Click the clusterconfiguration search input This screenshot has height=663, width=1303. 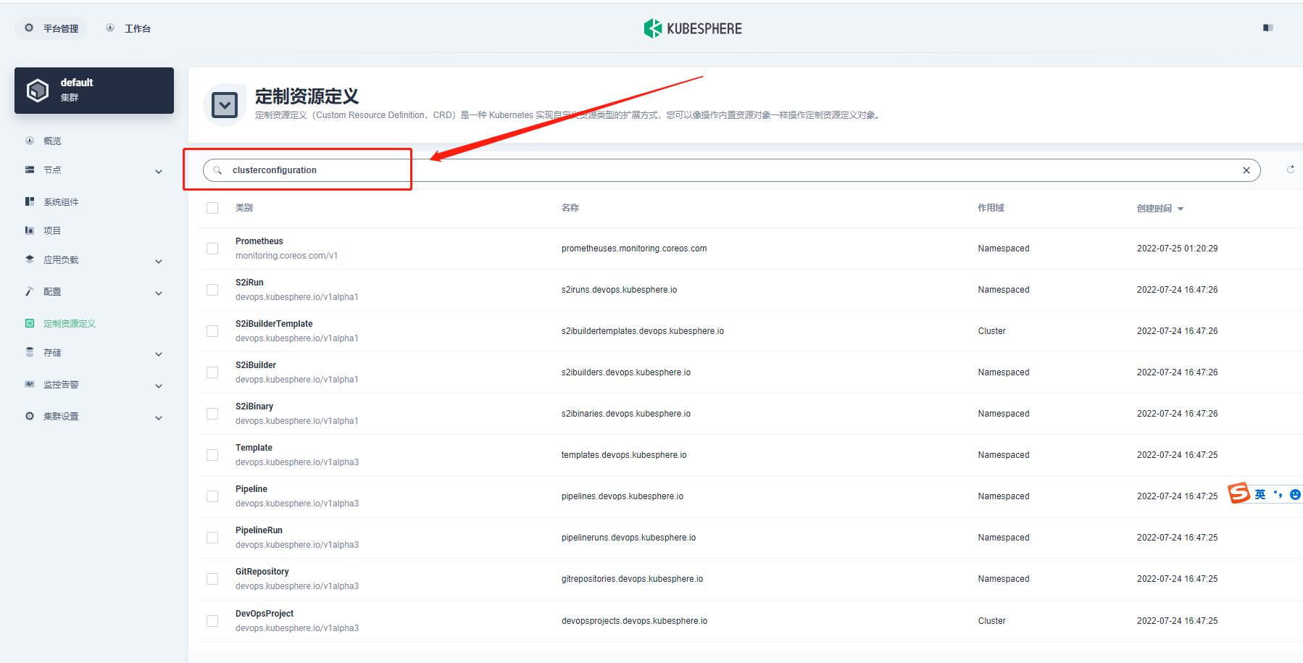[725, 170]
